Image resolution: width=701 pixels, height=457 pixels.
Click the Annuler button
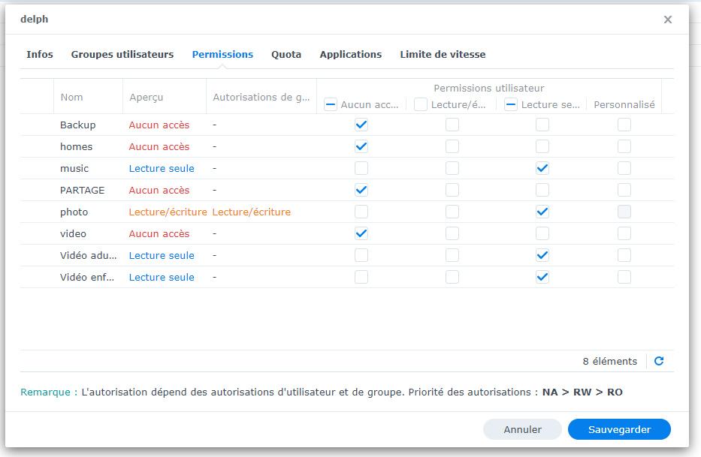pyautogui.click(x=522, y=429)
